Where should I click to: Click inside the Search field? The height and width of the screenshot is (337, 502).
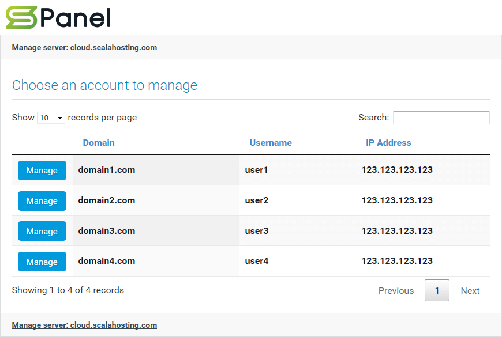tap(441, 118)
